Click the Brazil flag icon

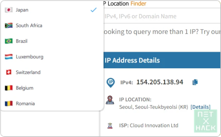(x=9, y=41)
